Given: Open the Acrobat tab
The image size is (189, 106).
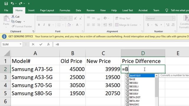Looking at the screenshot, I should [143, 10].
